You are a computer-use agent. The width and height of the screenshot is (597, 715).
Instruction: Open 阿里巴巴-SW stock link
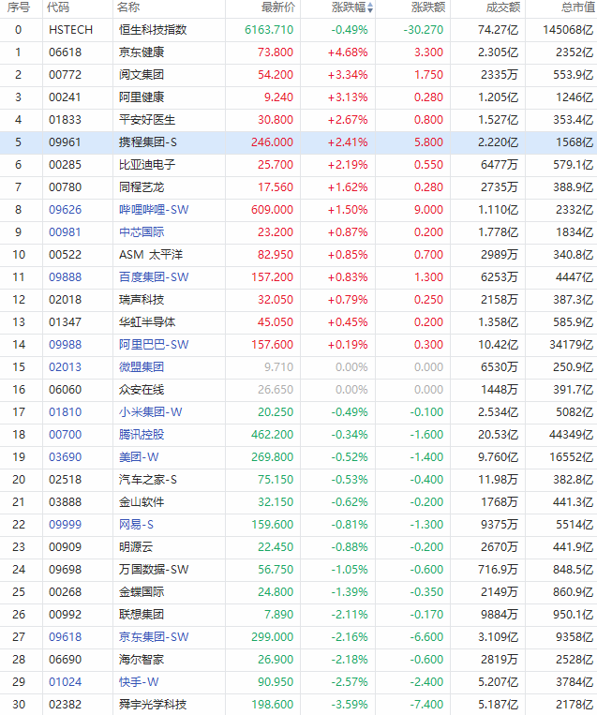pos(154,345)
